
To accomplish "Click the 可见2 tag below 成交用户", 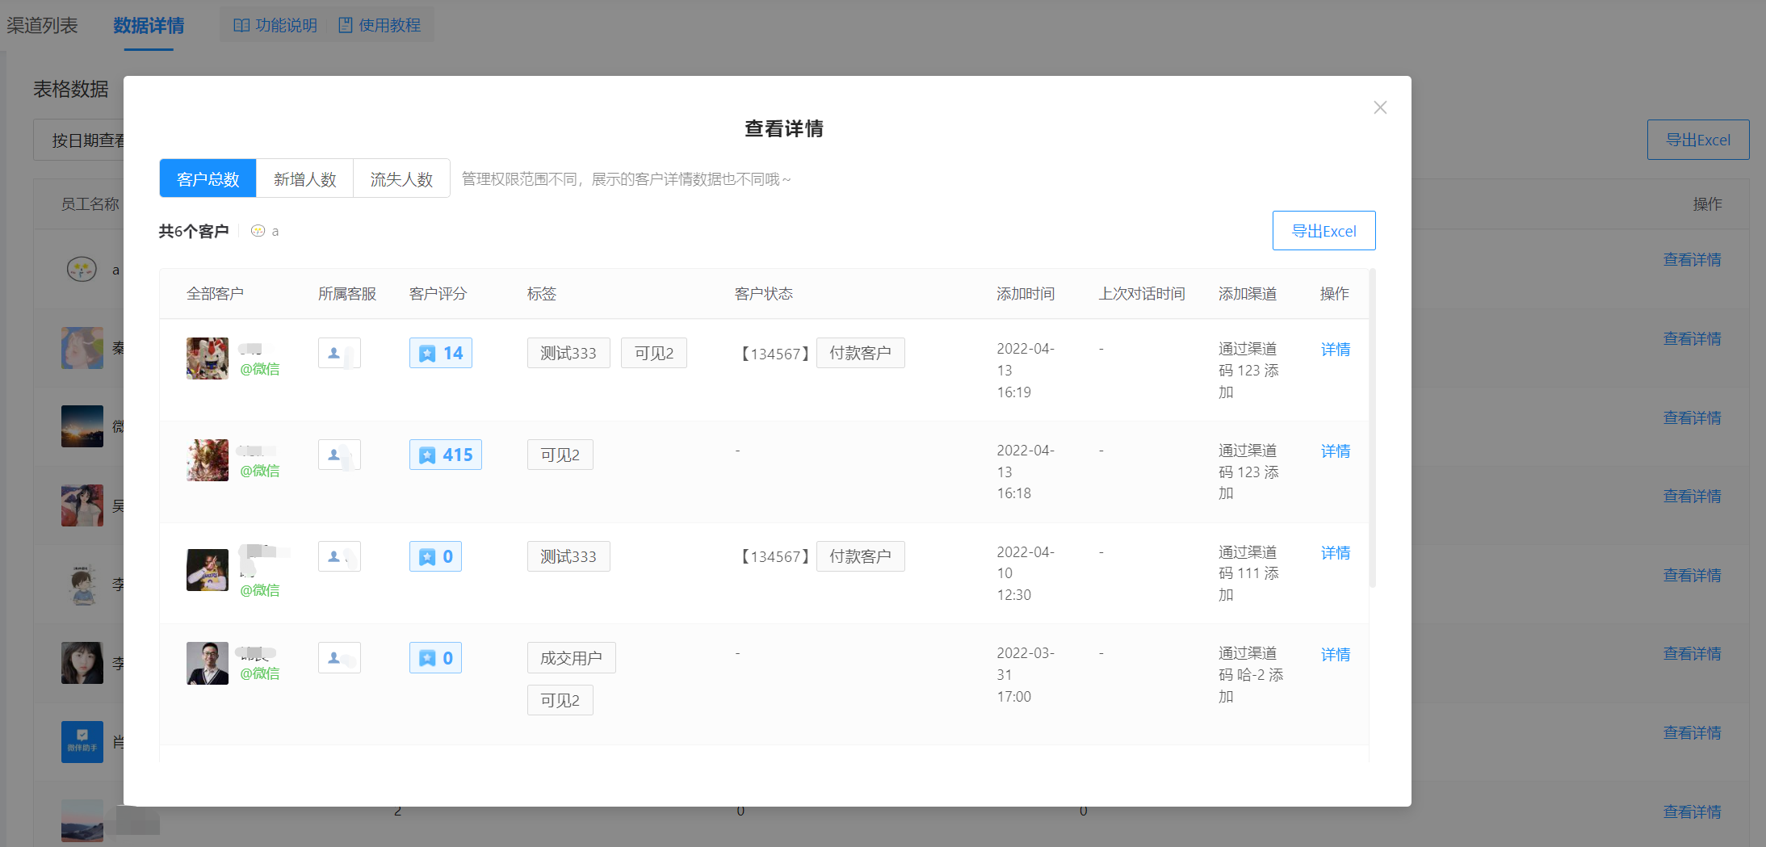I will pyautogui.click(x=560, y=700).
